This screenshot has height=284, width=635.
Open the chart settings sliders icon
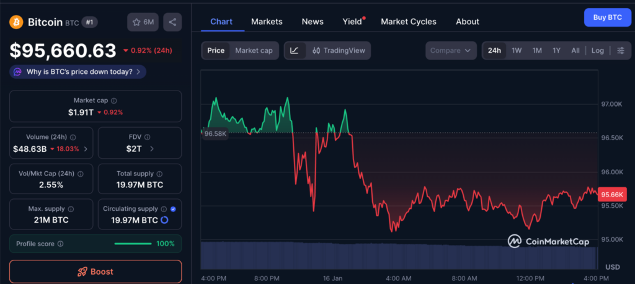[x=620, y=50]
